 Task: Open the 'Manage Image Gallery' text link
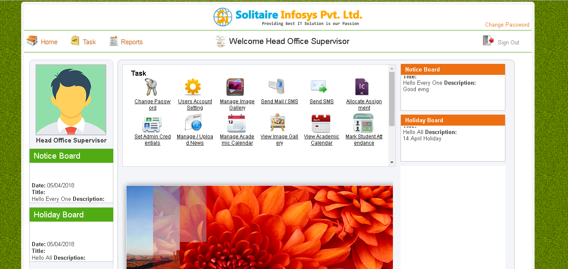[237, 104]
